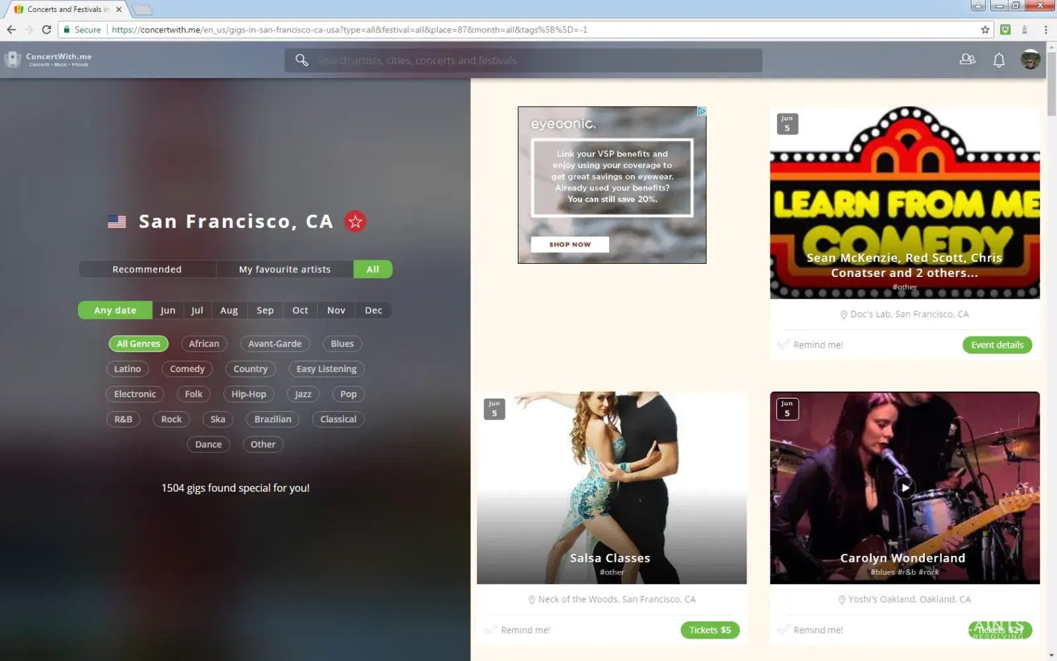Open the user profile avatar
This screenshot has width=1057, height=661.
(x=1030, y=59)
